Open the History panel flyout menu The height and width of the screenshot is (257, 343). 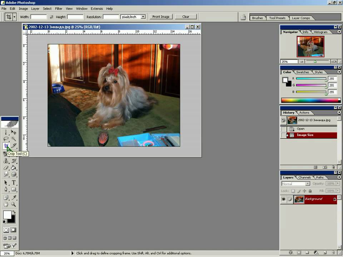click(339, 112)
